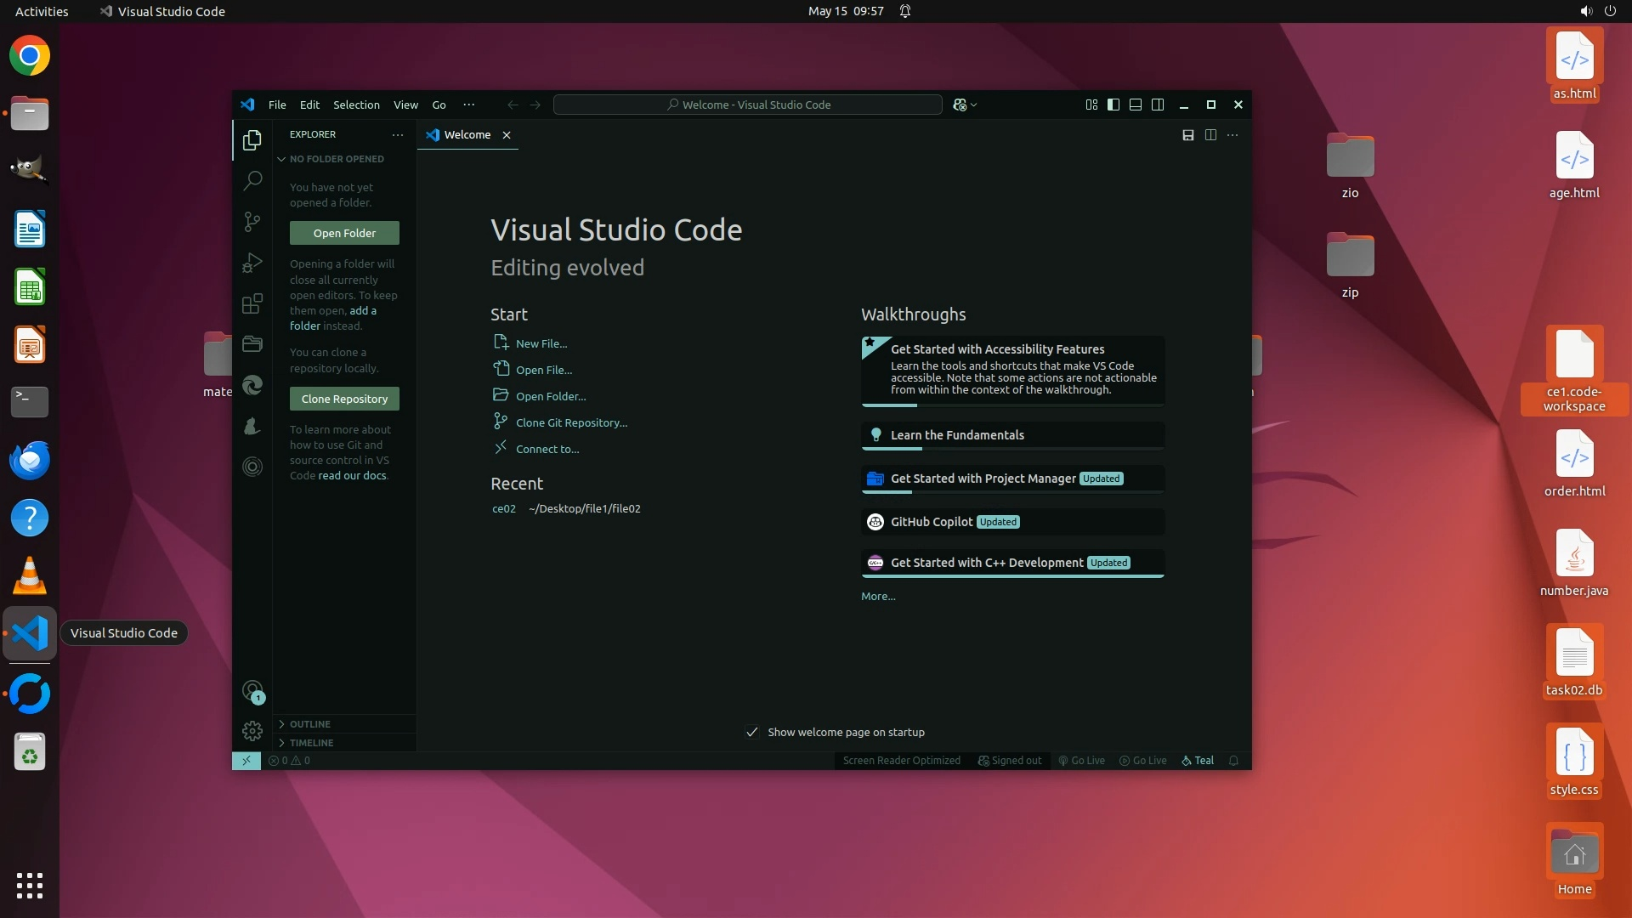Click the Open Folder sidebar button

click(x=344, y=233)
